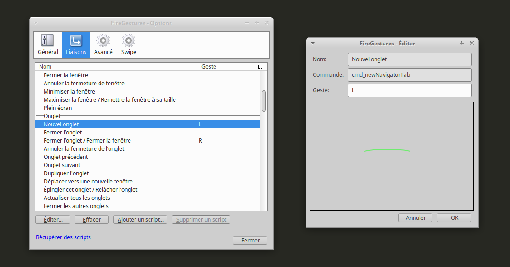Select 'Minimiser la fenêtre' row
Viewport: 510px width, 267px height.
coord(148,91)
